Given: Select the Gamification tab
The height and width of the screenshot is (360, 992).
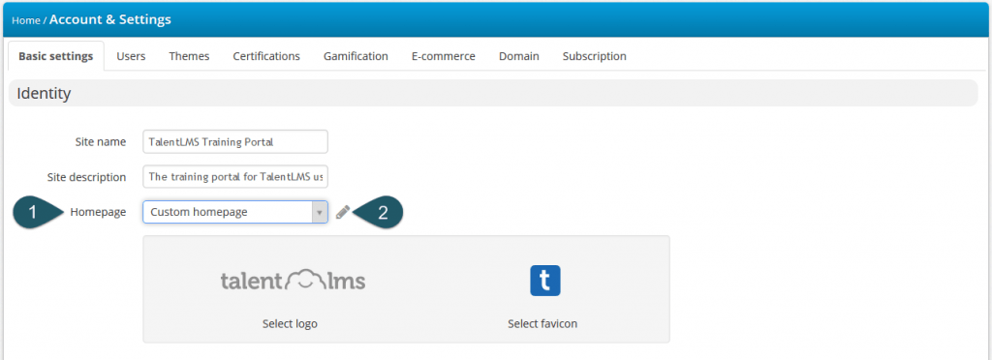Looking at the screenshot, I should tap(356, 56).
